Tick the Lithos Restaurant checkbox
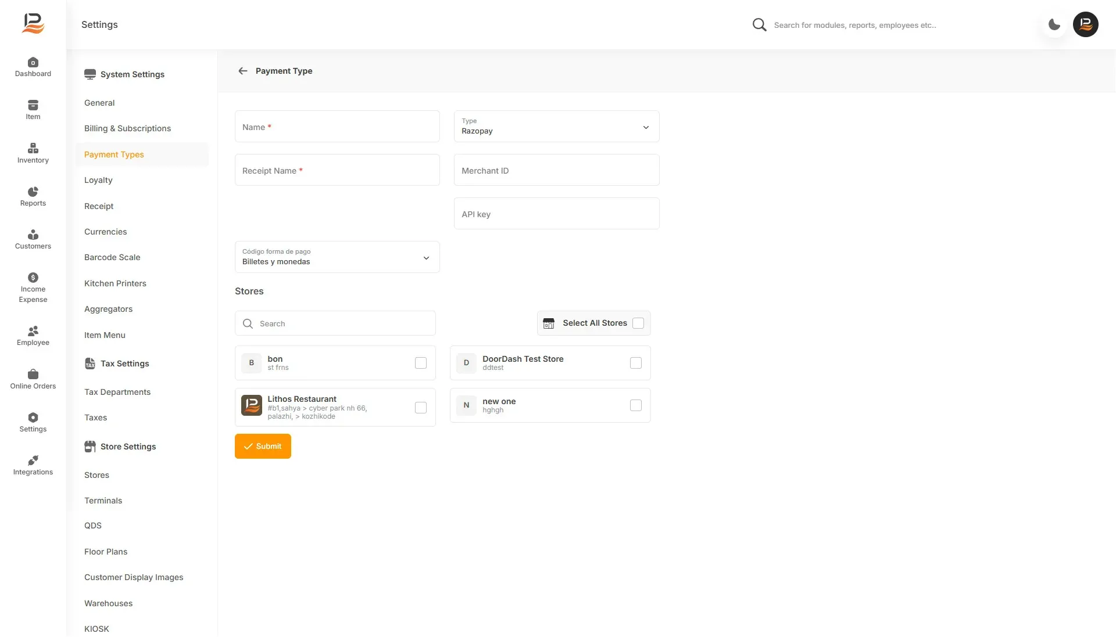This screenshot has height=637, width=1116. point(421,408)
